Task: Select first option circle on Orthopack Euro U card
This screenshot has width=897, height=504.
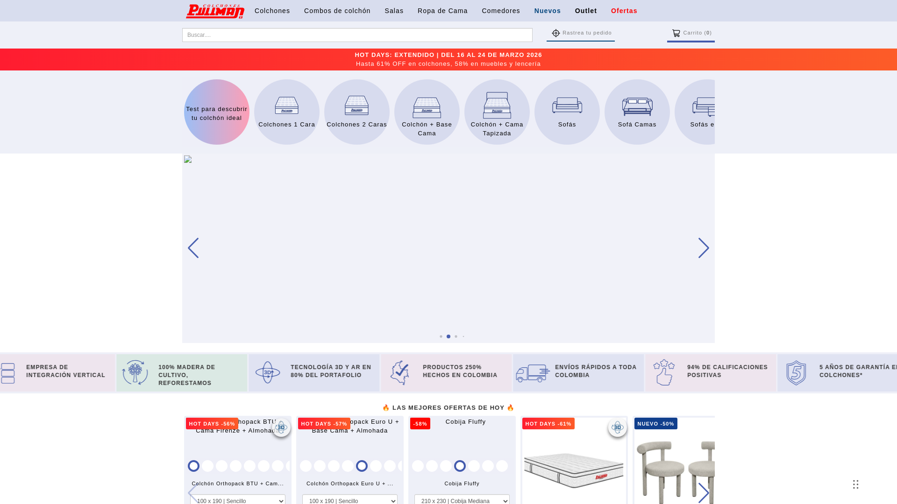Action: pos(306,466)
